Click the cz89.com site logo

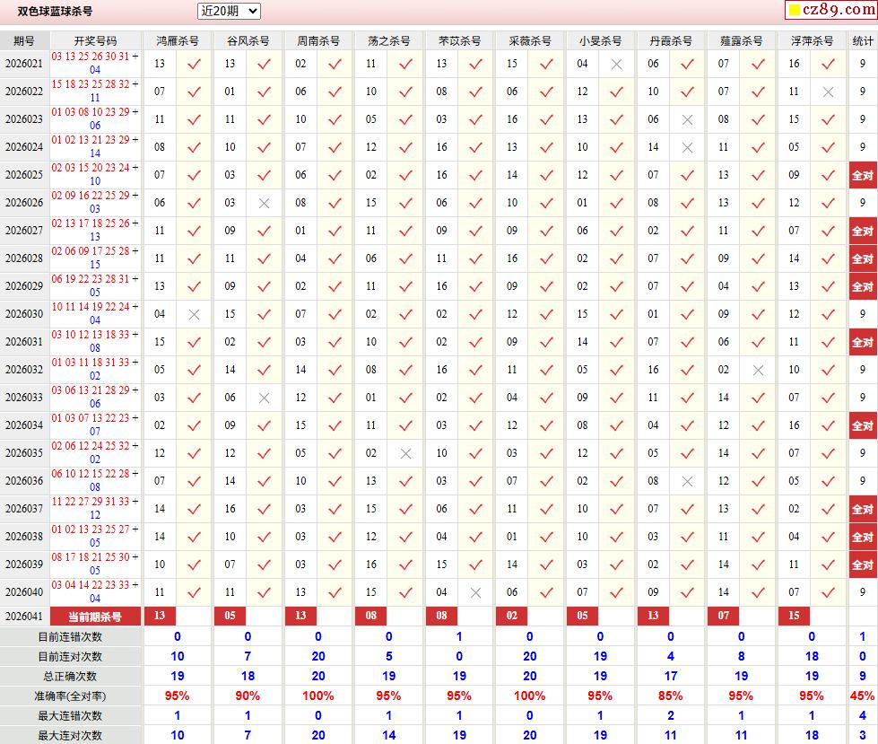pyautogui.click(x=838, y=11)
